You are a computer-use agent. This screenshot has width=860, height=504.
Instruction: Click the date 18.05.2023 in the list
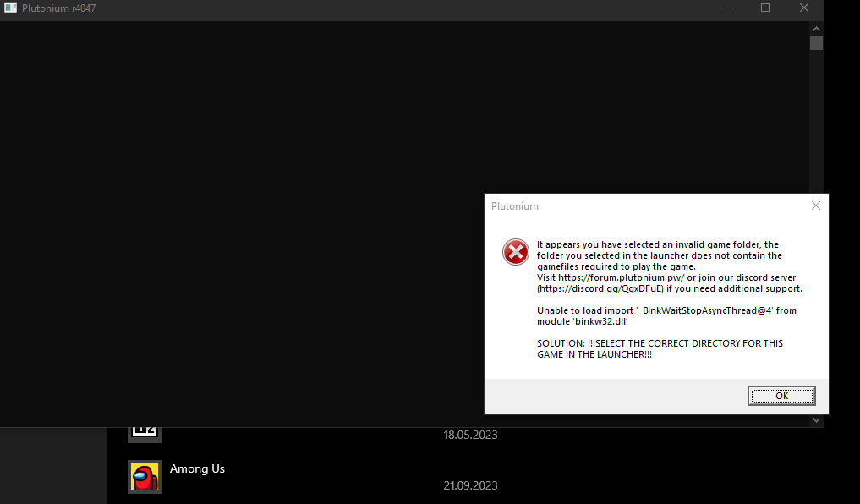[470, 435]
